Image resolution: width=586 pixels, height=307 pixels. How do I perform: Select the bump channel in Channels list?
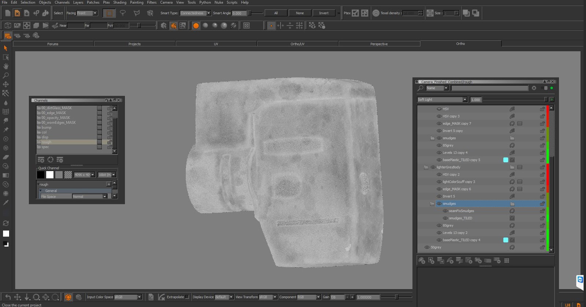click(47, 128)
